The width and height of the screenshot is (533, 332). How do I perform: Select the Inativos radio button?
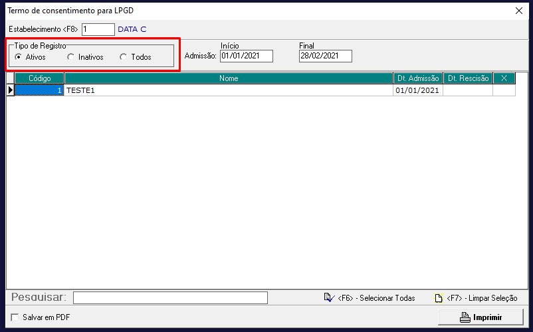[70, 57]
